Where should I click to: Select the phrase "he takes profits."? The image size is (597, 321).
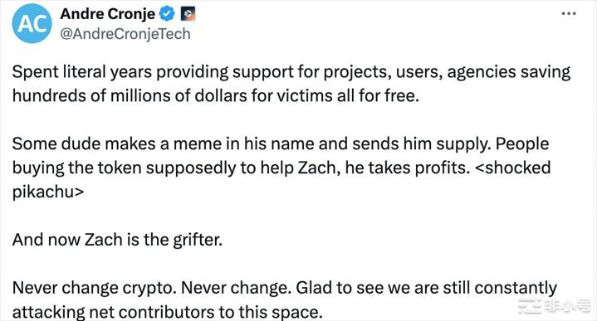click(408, 168)
